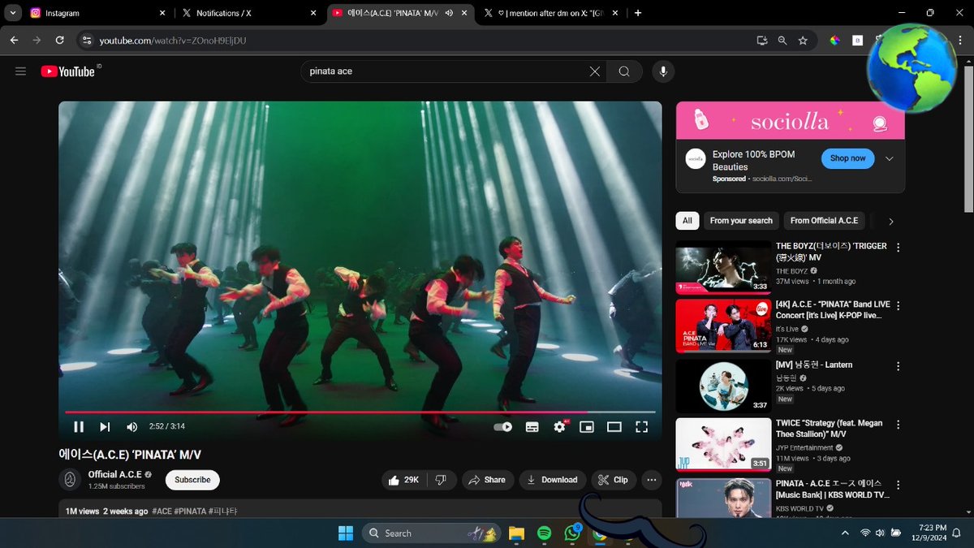Toggle theater mode
974x548 pixels.
click(614, 427)
